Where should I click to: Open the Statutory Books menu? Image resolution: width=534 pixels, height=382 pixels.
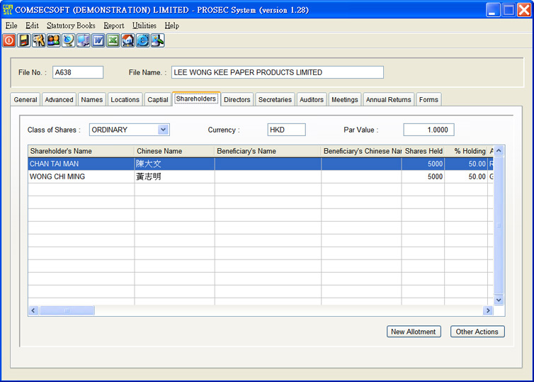(71, 26)
